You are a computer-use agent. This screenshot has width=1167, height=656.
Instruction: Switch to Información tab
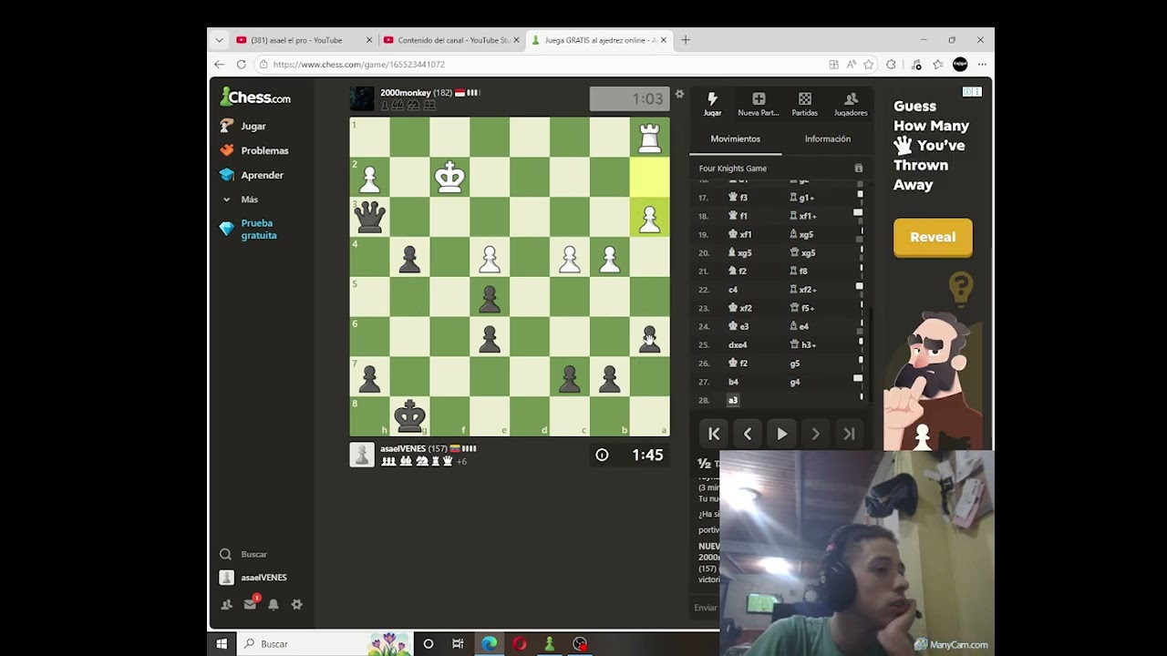828,139
